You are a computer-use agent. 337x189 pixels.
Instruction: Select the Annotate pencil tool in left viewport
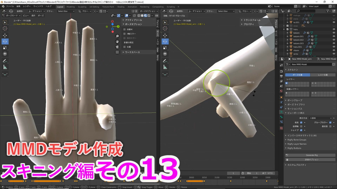coord(5,61)
